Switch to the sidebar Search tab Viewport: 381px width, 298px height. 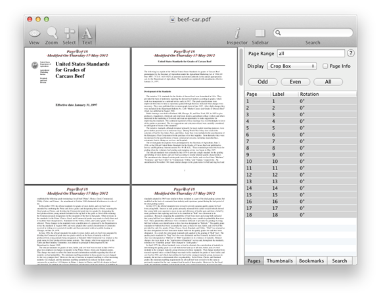pyautogui.click(x=340, y=261)
